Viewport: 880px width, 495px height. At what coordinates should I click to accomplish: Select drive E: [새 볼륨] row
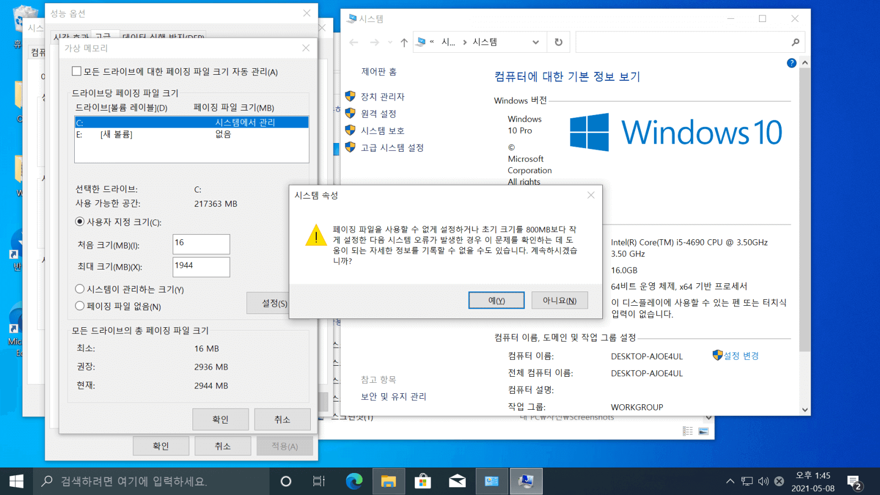coord(191,134)
